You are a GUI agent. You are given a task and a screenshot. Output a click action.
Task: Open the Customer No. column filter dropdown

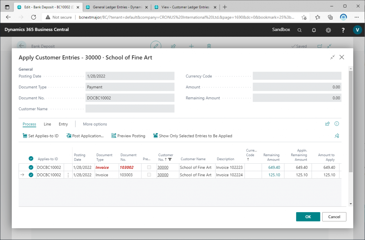click(170, 159)
